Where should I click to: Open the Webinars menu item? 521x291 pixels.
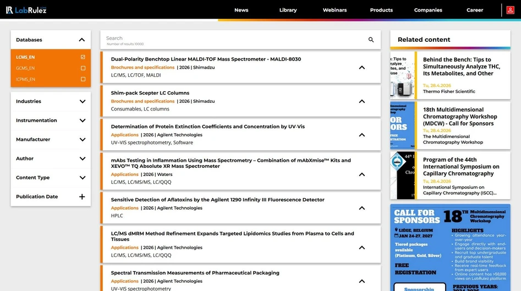click(334, 10)
